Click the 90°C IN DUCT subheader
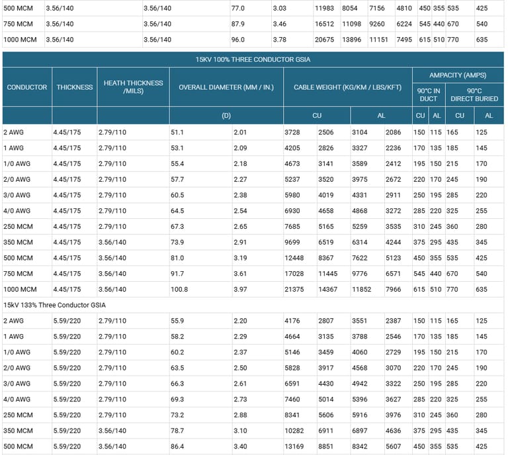Image resolution: width=508 pixels, height=455 pixels. pyautogui.click(x=428, y=95)
